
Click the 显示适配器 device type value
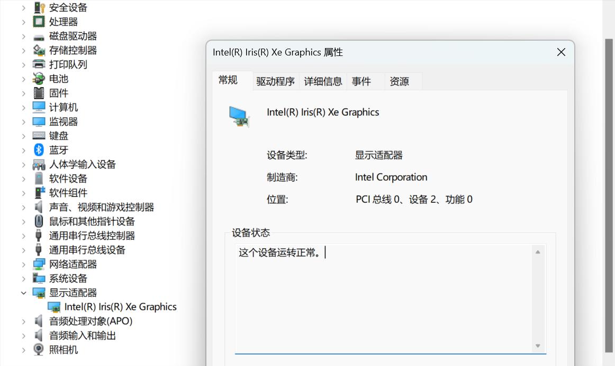(x=378, y=155)
